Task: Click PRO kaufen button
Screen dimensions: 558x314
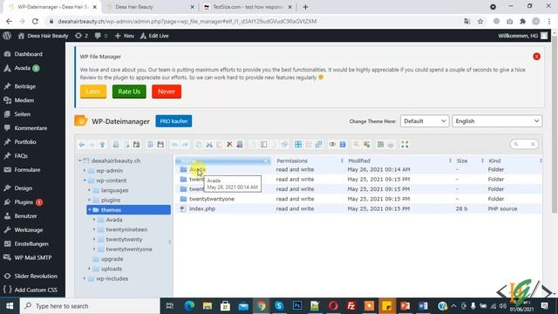Action: click(174, 121)
